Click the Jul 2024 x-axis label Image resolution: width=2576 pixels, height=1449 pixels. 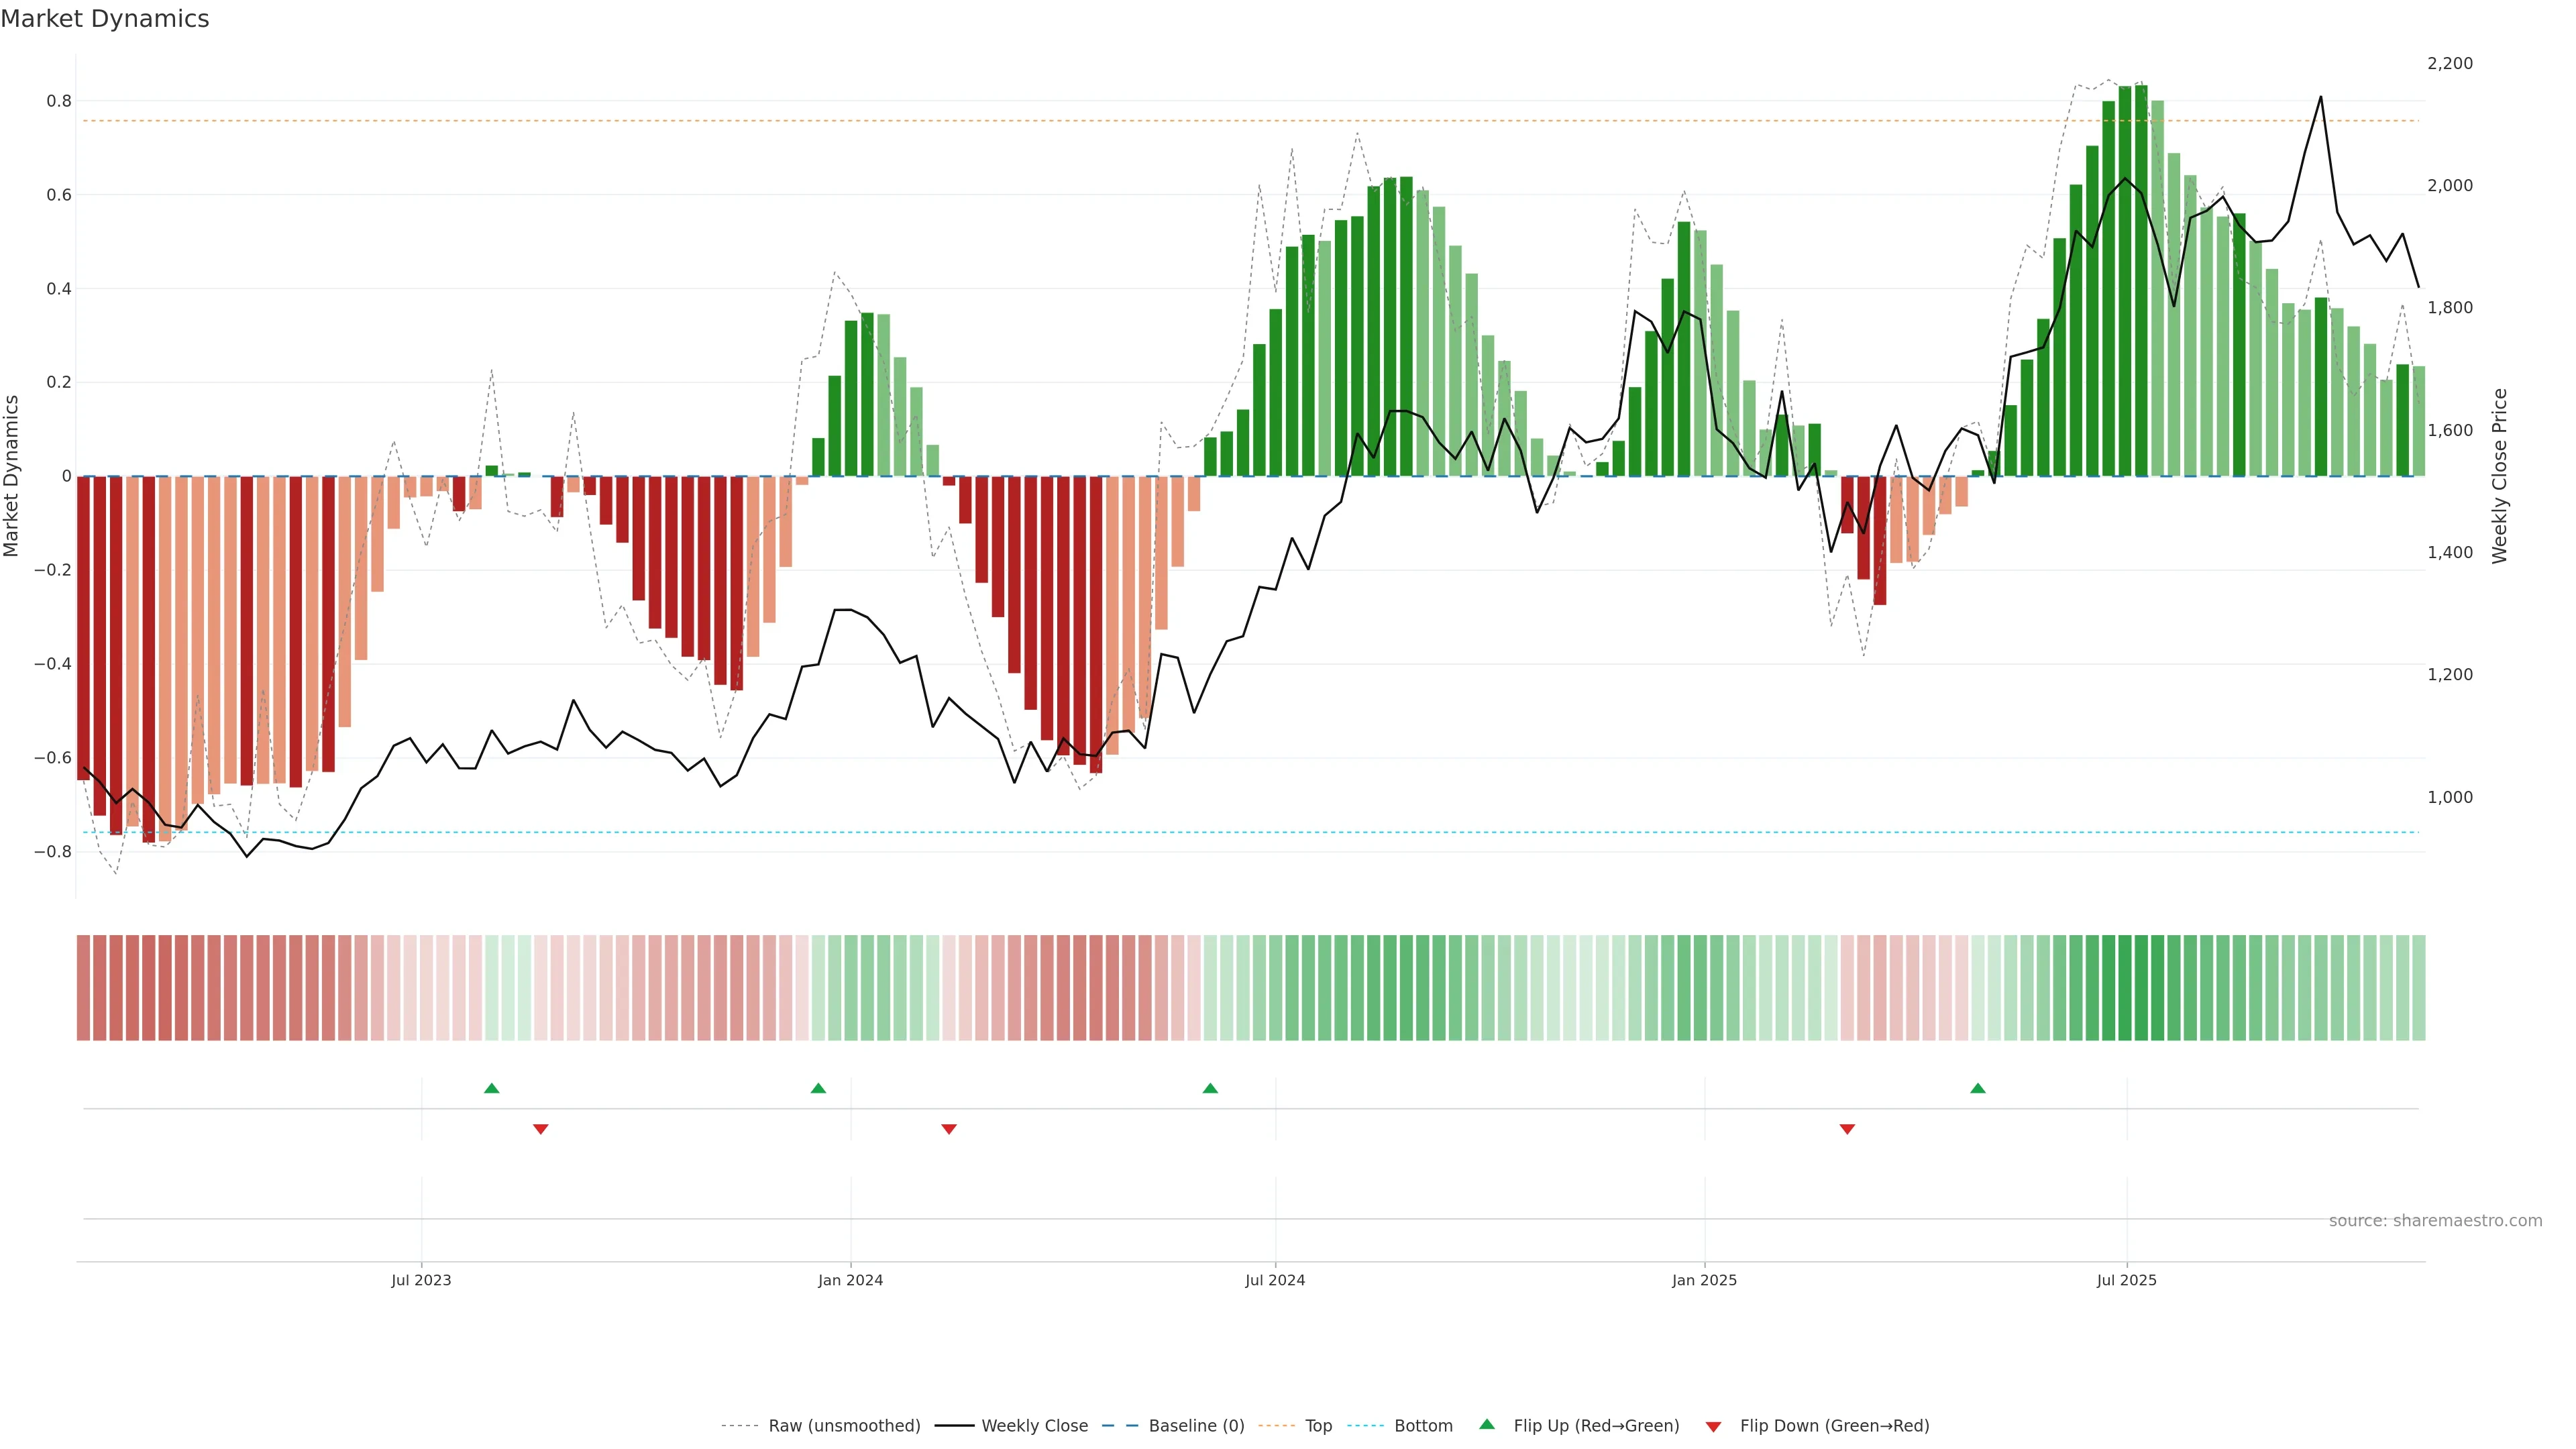click(x=1275, y=1280)
